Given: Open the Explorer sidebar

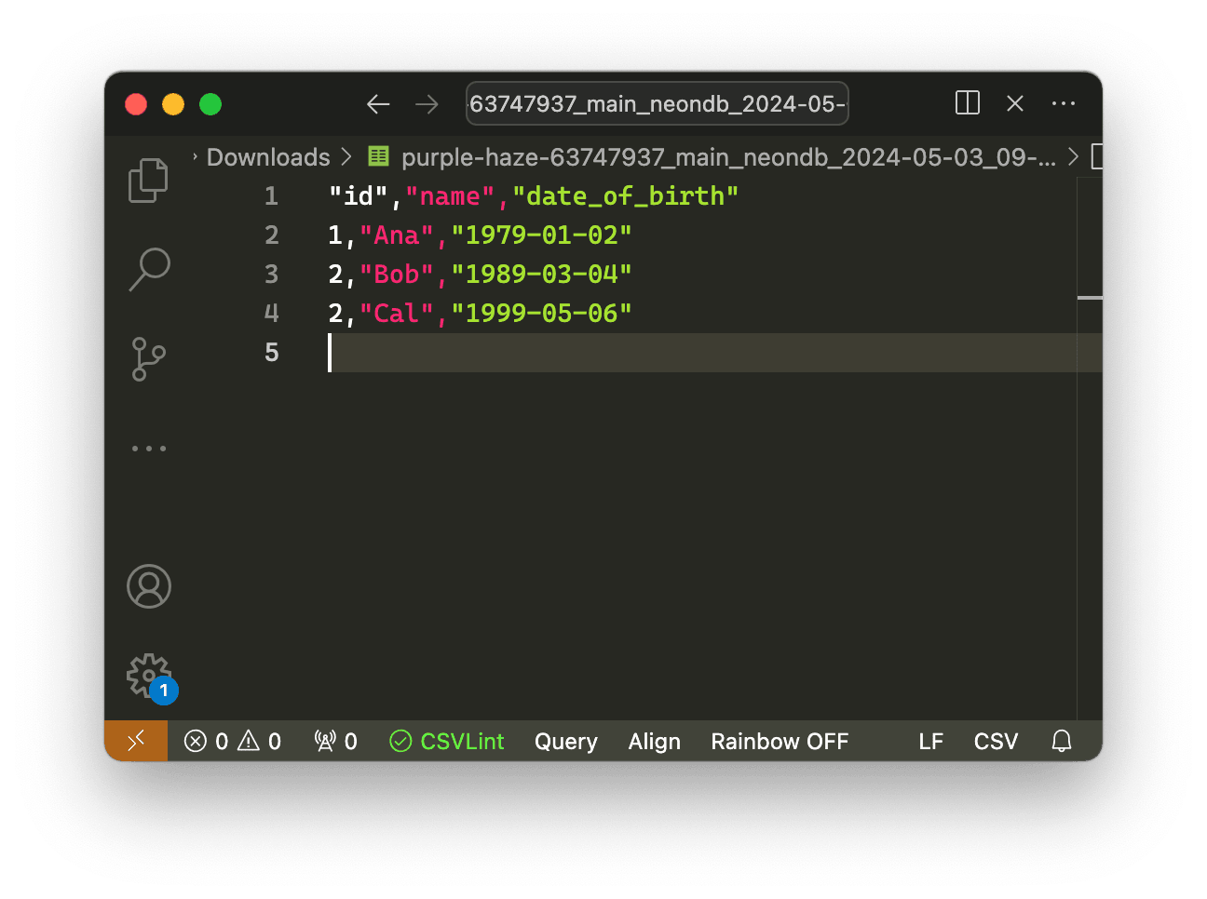Looking at the screenshot, I should (149, 180).
